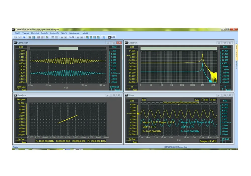Viewport: 251px width, 176px height.
Task: Open the 2V/Grid scale under Wave CH2
Action: point(225,139)
